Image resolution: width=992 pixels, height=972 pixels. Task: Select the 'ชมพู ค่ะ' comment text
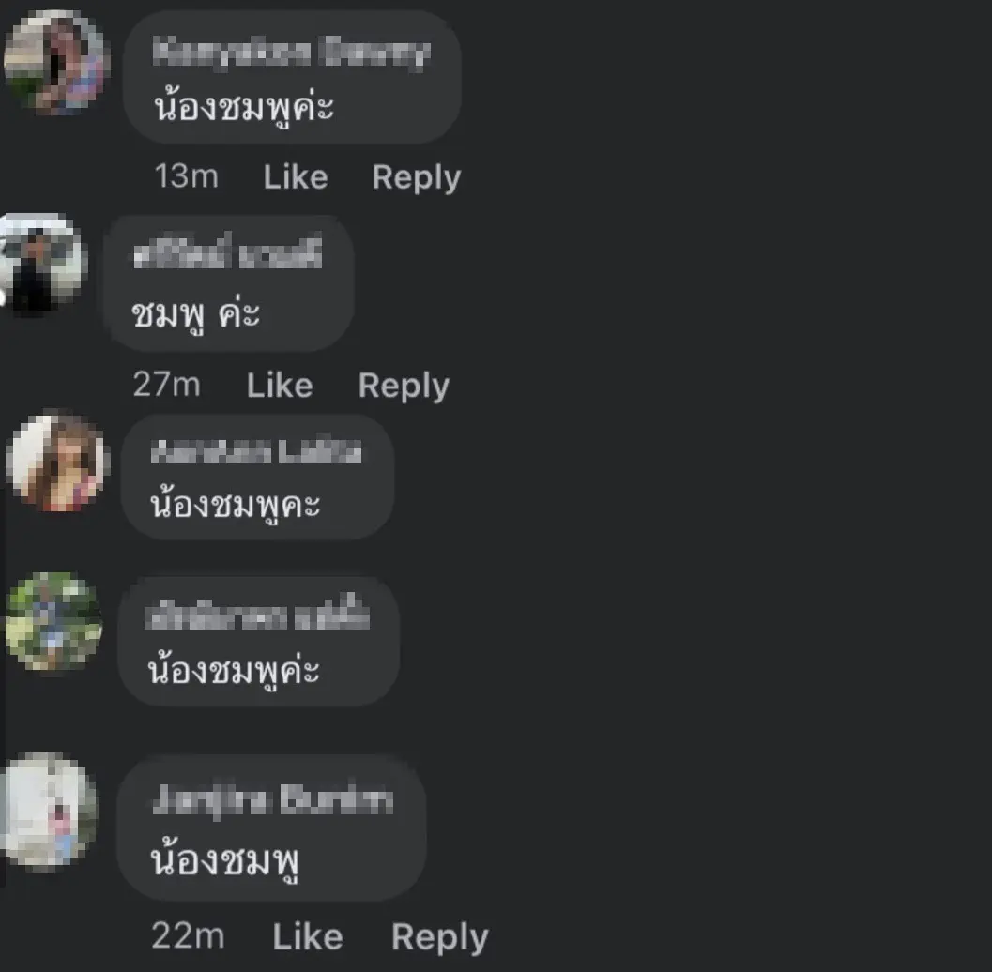195,313
